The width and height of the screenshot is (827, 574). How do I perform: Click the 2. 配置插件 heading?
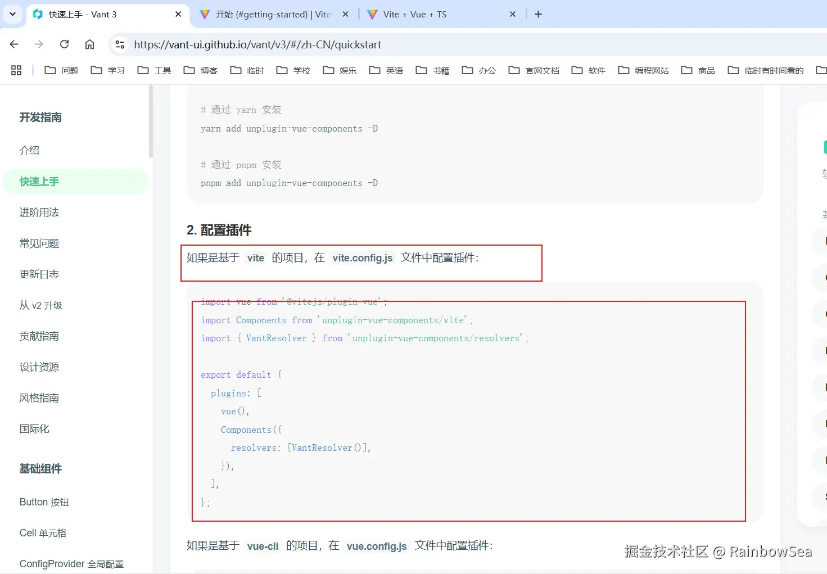(x=219, y=230)
